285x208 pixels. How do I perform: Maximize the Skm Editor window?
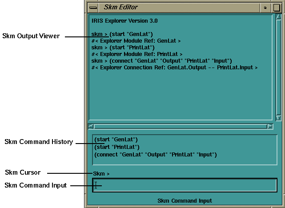pos(276,7)
